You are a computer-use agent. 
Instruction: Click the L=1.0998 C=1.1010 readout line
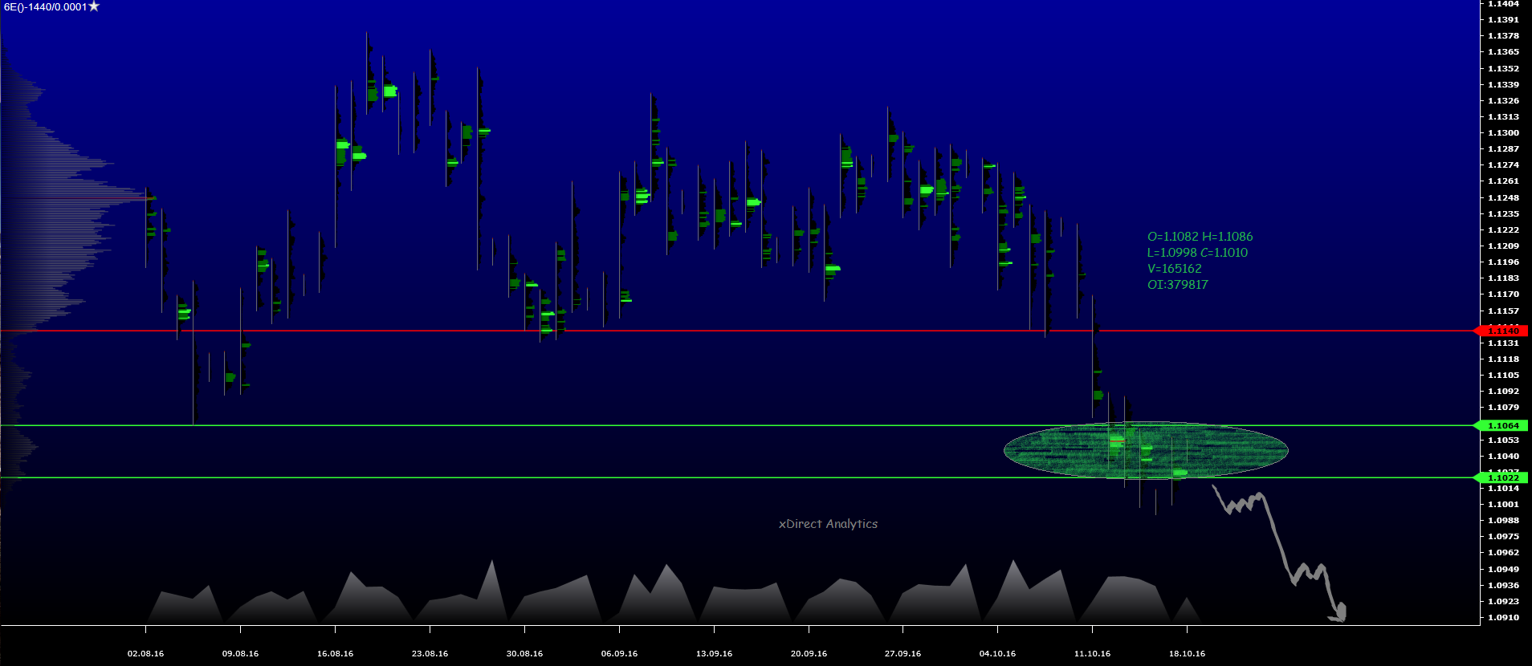pyautogui.click(x=1197, y=253)
